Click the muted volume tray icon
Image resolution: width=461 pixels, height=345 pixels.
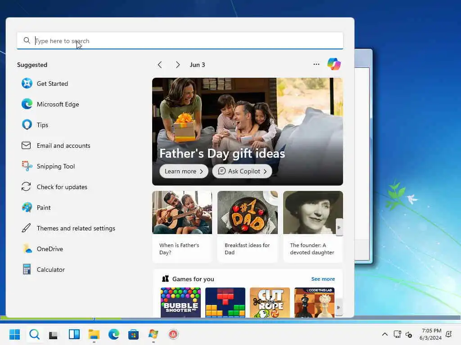(x=409, y=334)
